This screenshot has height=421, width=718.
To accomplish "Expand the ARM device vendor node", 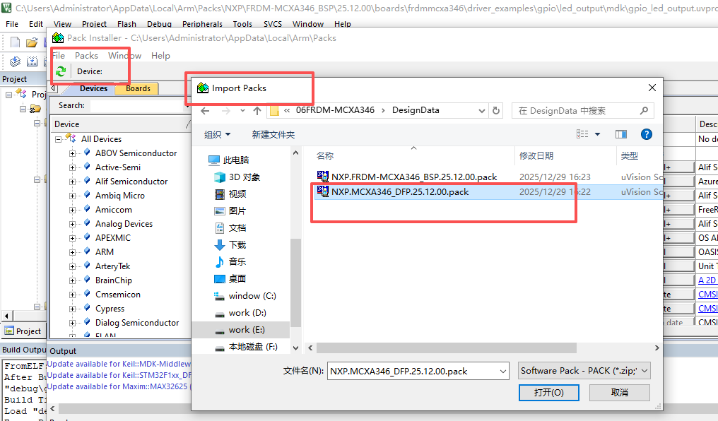I will coord(72,252).
